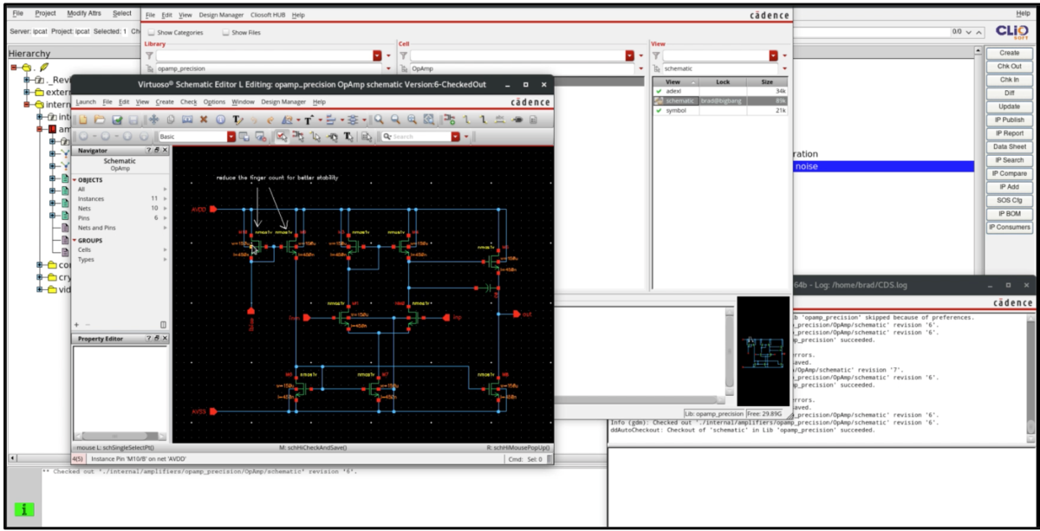Image resolution: width=1040 pixels, height=531 pixels.
Task: Click the toolbar Search input field
Action: click(417, 136)
